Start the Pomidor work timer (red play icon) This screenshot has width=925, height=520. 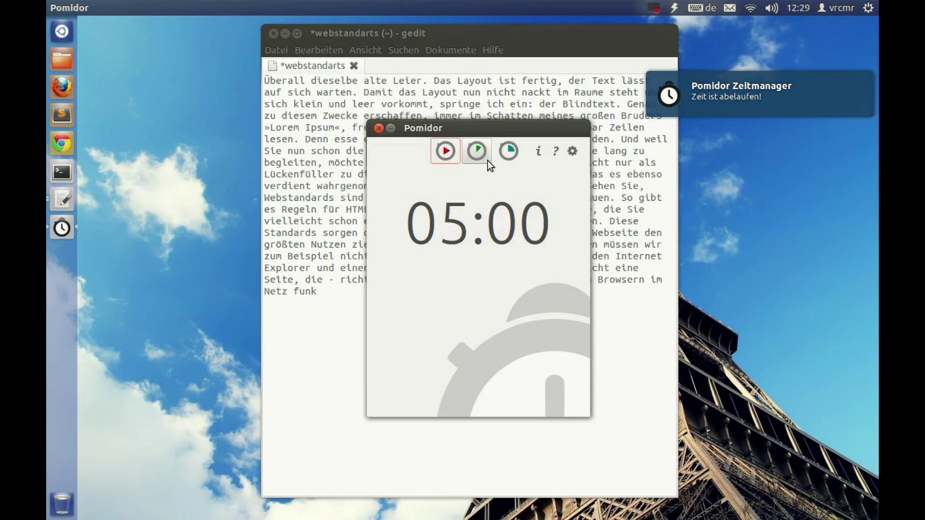coord(445,151)
